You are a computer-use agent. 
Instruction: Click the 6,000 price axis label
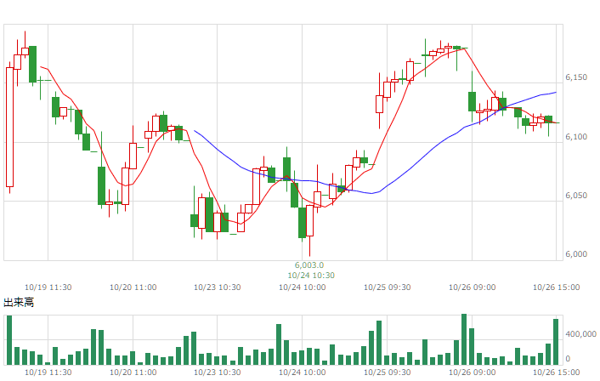tap(576, 254)
